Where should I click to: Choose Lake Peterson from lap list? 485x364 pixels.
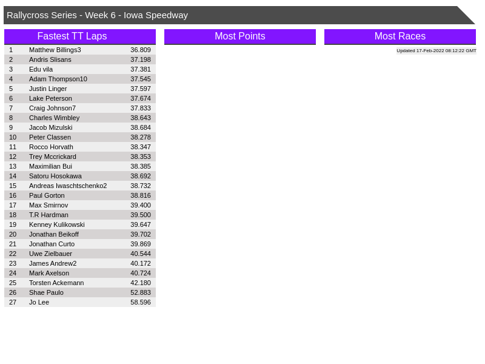click(x=50, y=98)
